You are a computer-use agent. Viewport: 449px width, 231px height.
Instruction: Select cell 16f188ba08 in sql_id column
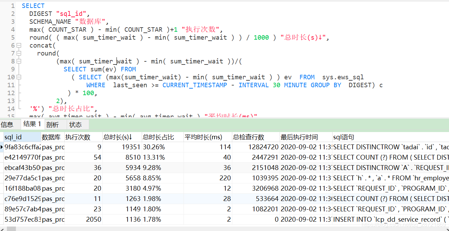point(22,189)
